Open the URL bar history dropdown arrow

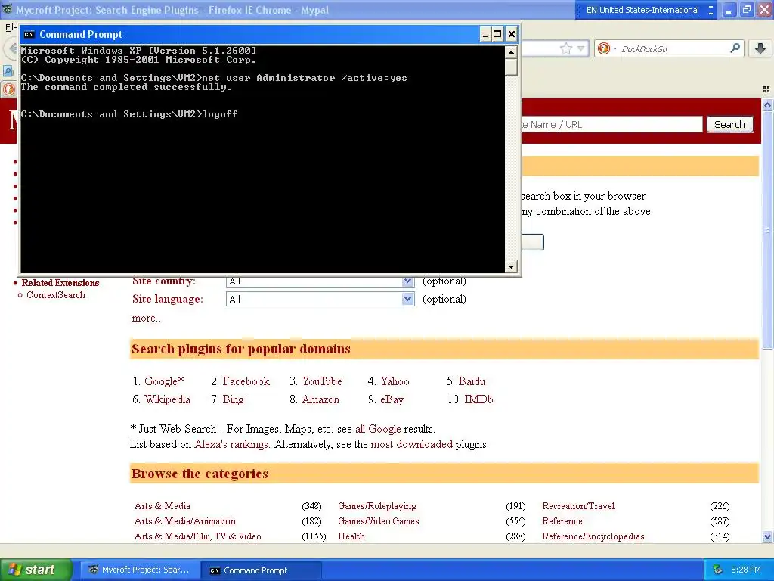[x=581, y=48]
